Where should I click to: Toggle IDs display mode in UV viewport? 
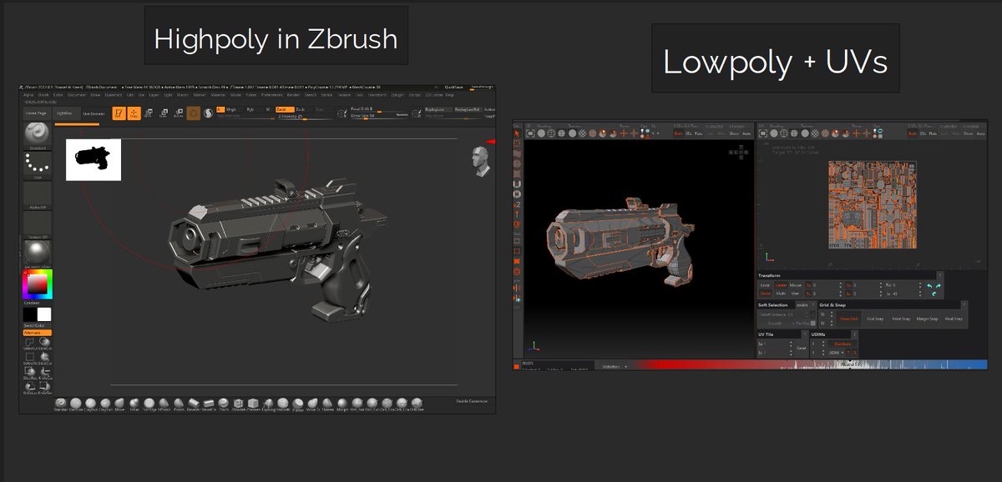click(x=923, y=133)
